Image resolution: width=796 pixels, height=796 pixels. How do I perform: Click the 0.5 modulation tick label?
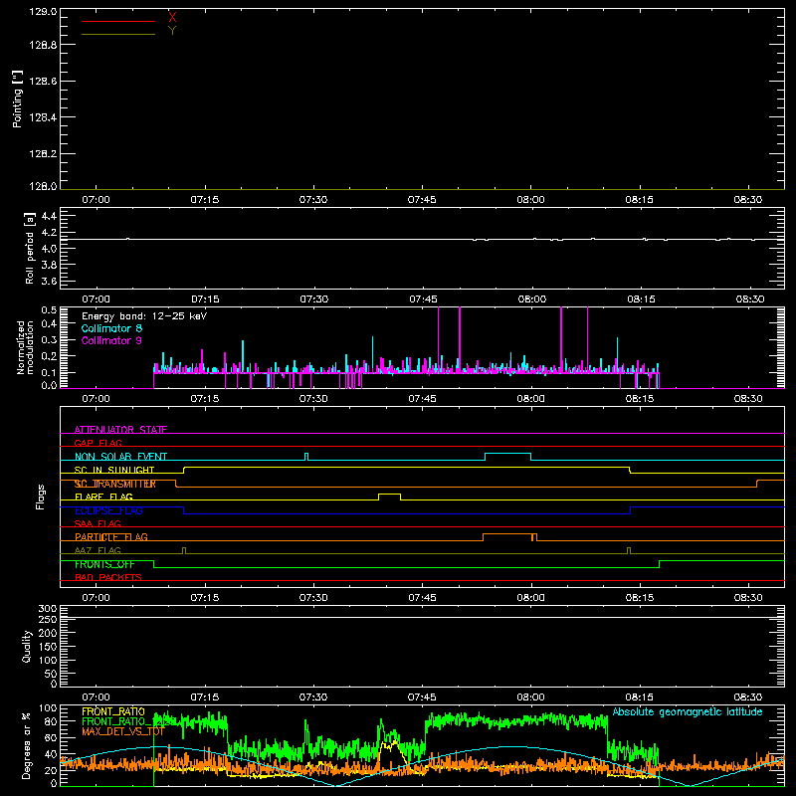pyautogui.click(x=49, y=310)
